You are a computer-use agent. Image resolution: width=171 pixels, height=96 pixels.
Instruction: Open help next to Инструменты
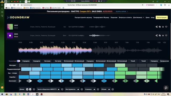coord(82,89)
